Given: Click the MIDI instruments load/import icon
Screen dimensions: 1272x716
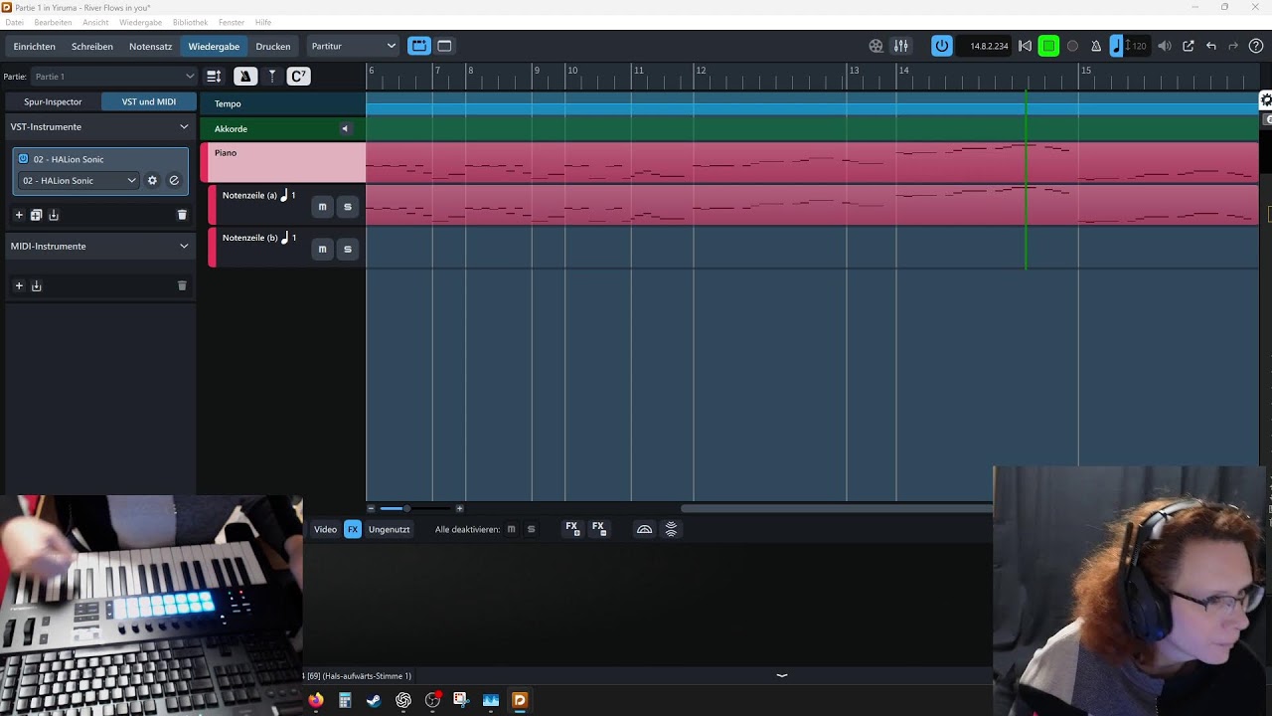Looking at the screenshot, I should click(36, 285).
